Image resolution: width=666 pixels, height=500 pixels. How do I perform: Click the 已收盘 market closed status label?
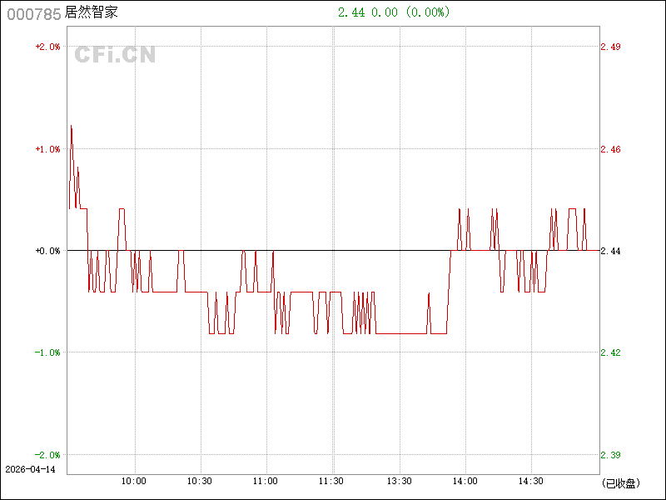[x=620, y=482]
